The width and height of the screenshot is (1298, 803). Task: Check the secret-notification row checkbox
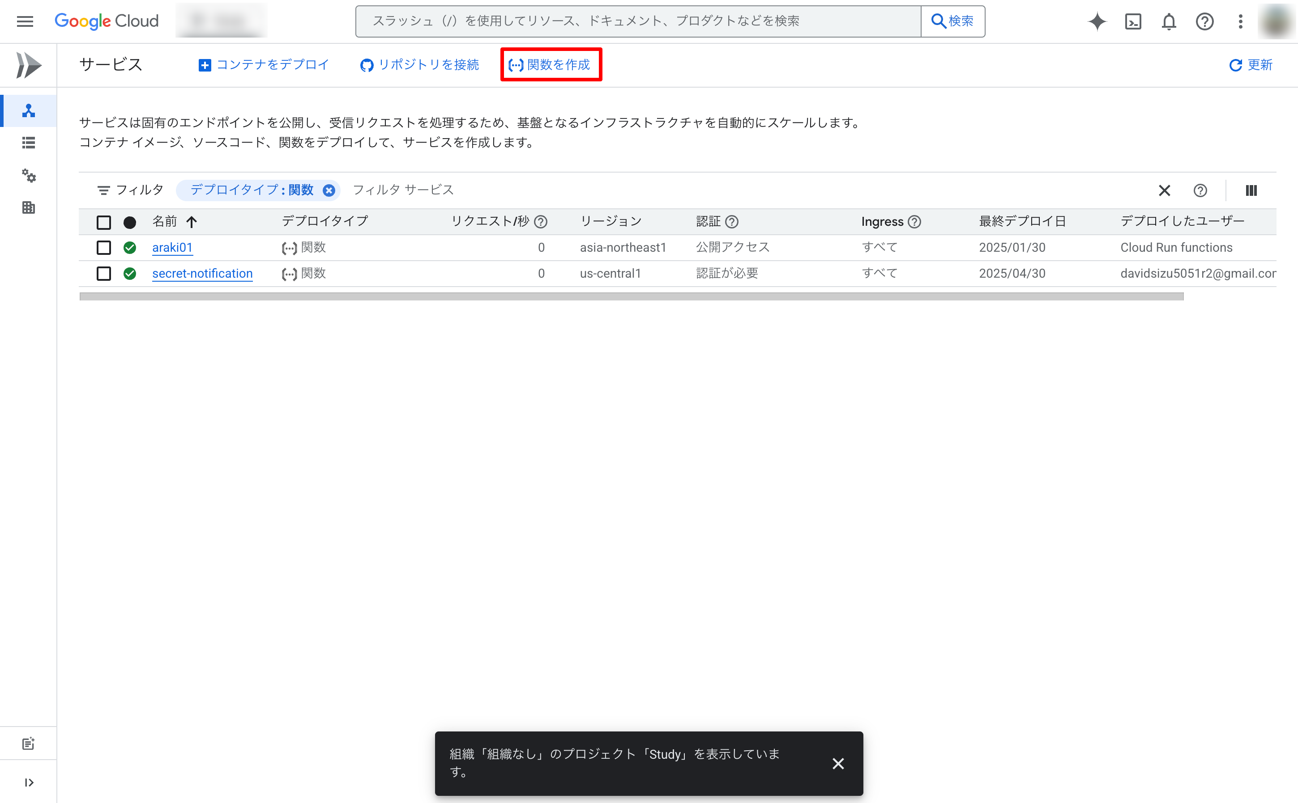coord(104,274)
